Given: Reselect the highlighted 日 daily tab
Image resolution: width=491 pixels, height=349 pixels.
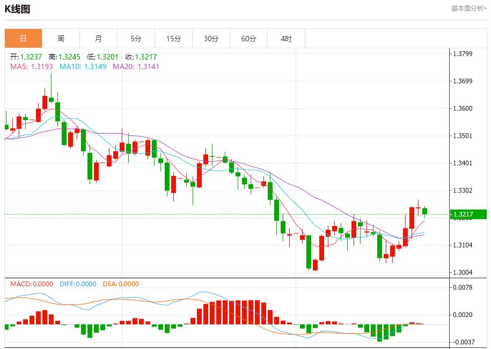Looking at the screenshot, I should click(x=23, y=38).
